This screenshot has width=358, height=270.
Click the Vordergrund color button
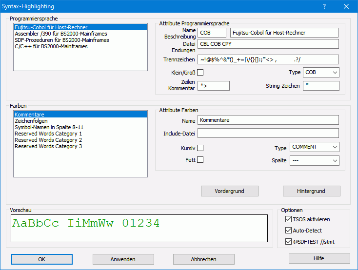pyautogui.click(x=229, y=191)
